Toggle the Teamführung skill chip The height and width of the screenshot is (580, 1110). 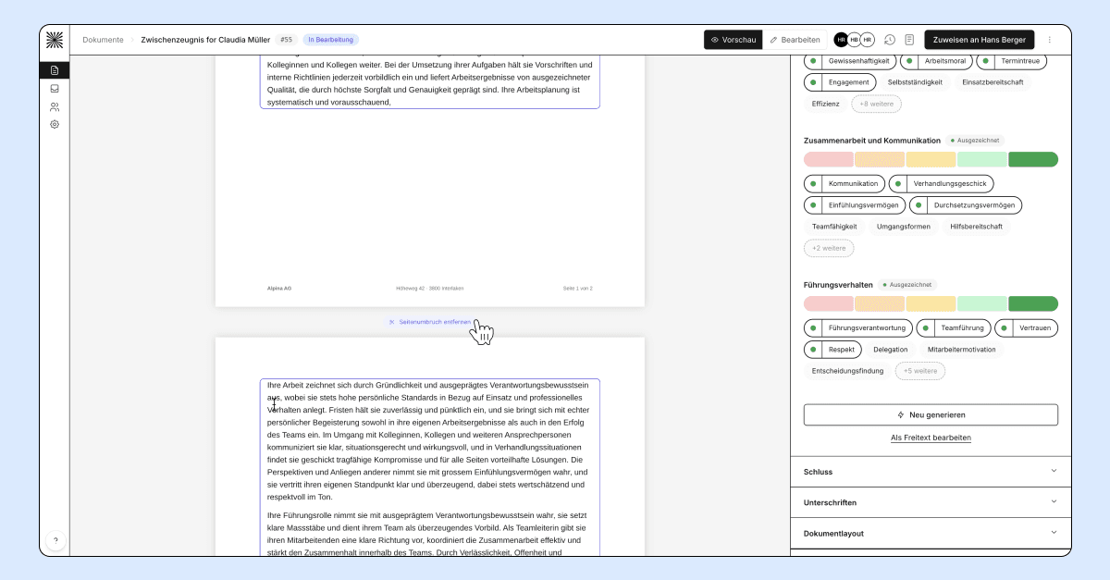pyautogui.click(x=953, y=327)
